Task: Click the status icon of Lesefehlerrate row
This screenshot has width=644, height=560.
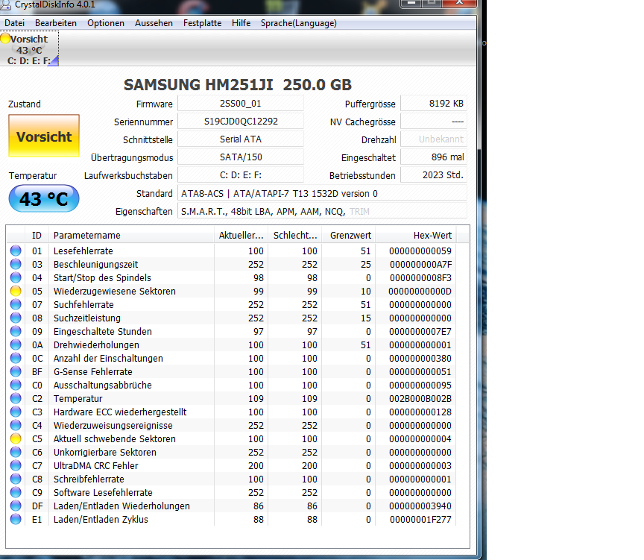Action: (16, 251)
